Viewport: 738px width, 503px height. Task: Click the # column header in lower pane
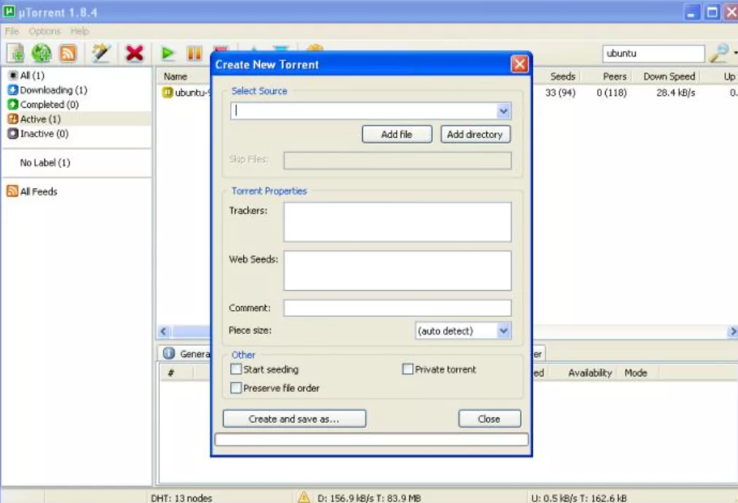[x=171, y=373]
